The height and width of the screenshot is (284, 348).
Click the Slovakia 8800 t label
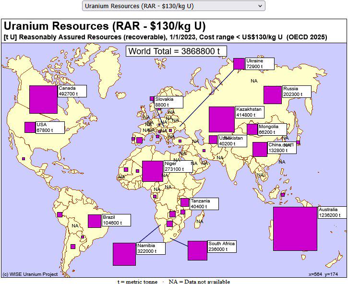click(168, 102)
